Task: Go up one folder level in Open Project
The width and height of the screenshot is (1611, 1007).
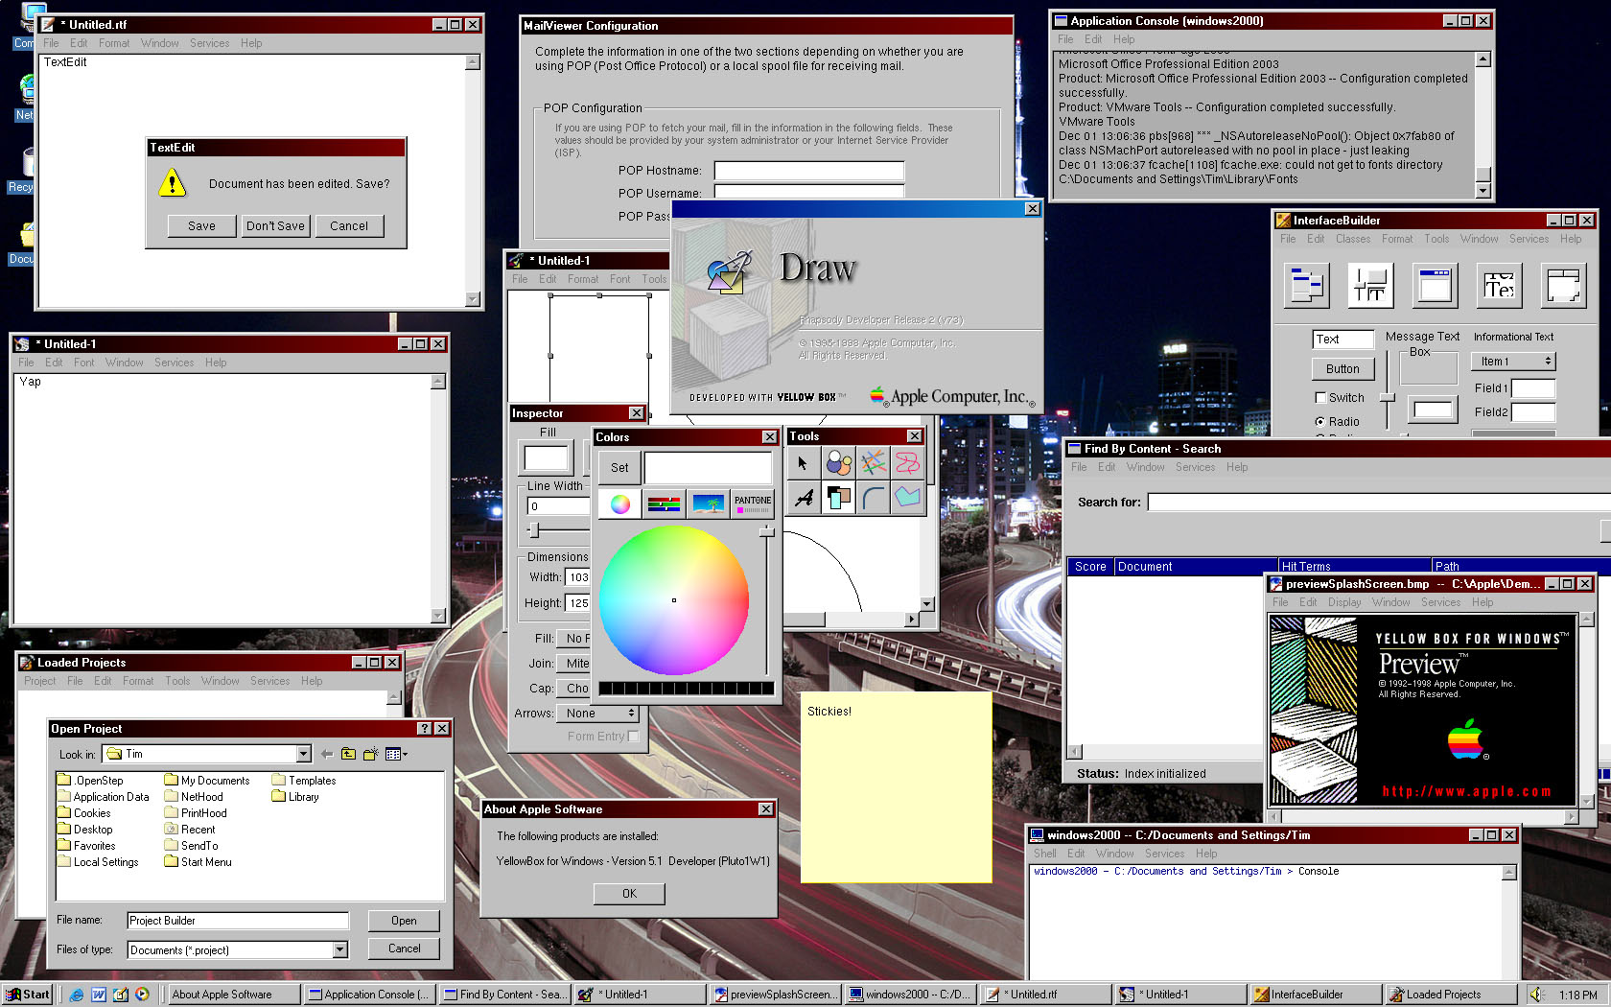Action: pos(348,754)
